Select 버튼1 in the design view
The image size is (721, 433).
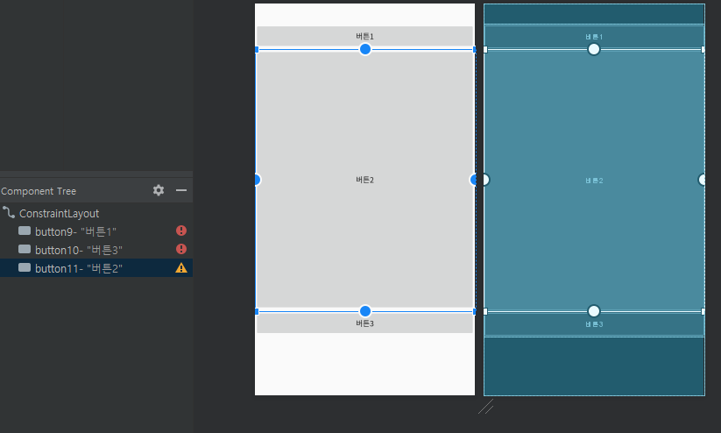coord(364,36)
